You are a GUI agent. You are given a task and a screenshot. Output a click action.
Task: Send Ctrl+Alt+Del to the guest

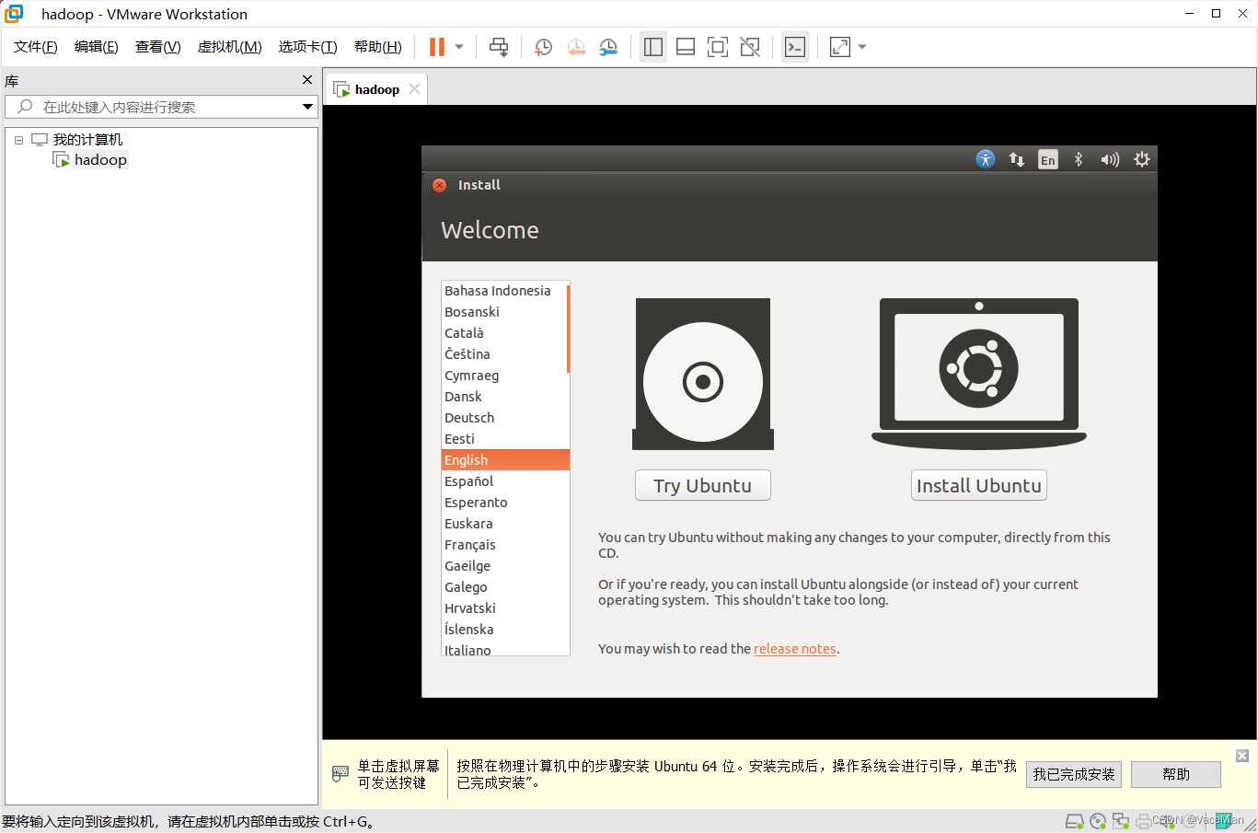(499, 47)
